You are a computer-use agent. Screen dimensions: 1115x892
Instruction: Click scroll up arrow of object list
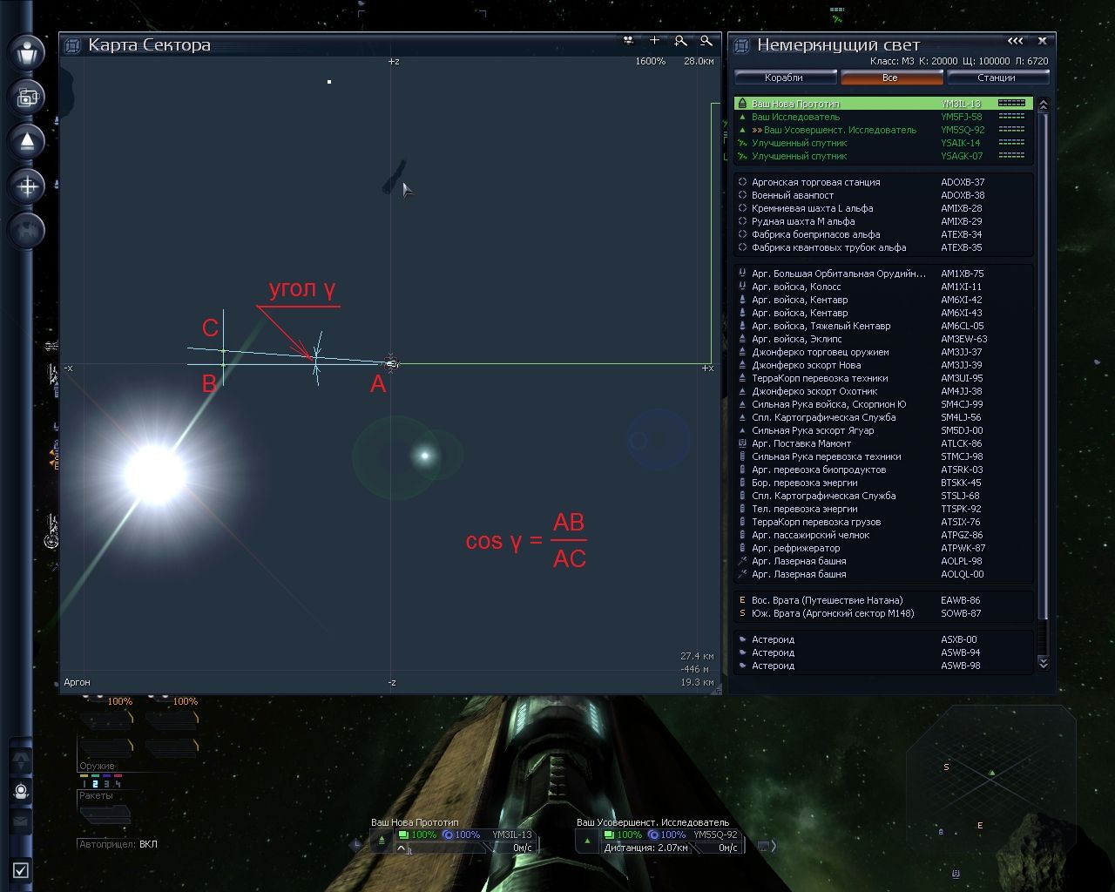[1043, 105]
